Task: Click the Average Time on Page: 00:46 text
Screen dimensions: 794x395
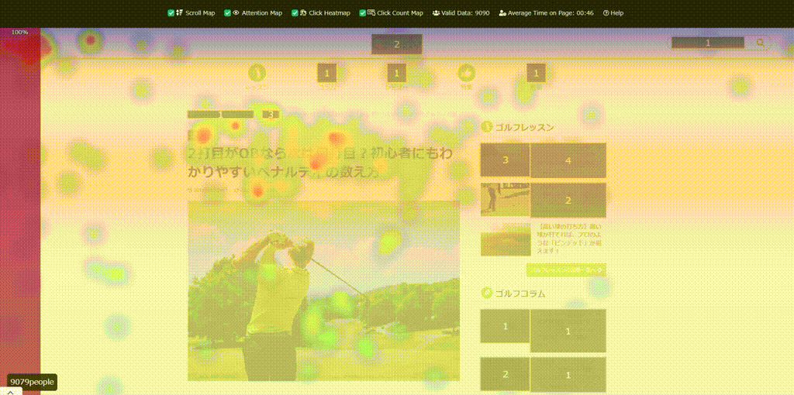Action: (x=551, y=13)
